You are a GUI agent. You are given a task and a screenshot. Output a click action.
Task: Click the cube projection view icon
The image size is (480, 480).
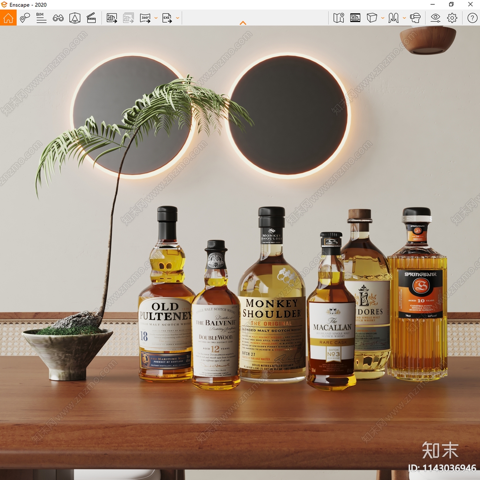coord(372,18)
